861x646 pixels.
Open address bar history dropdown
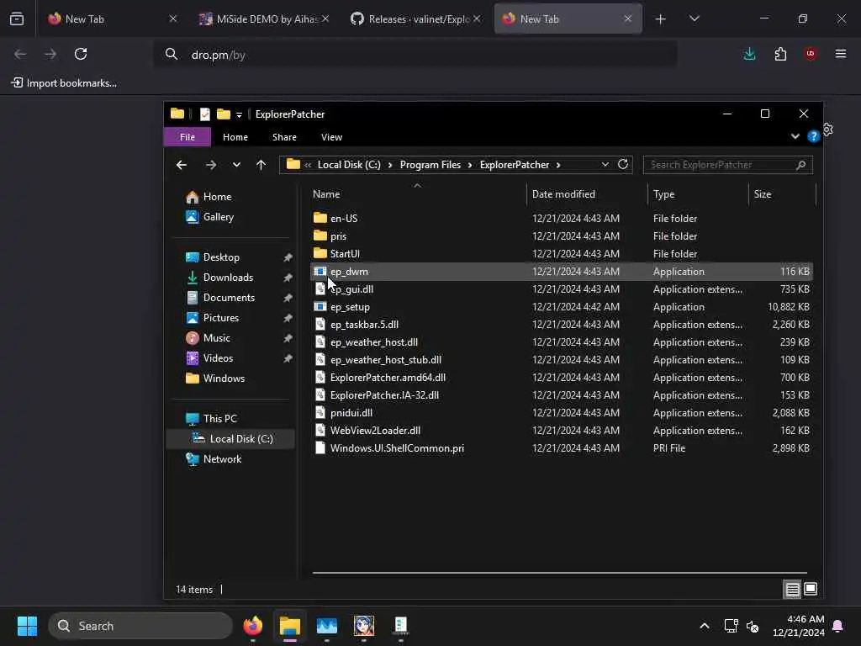pos(605,165)
